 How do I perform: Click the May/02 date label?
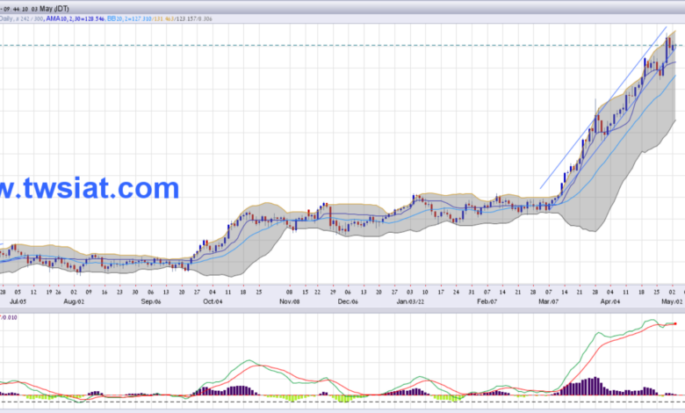672,301
